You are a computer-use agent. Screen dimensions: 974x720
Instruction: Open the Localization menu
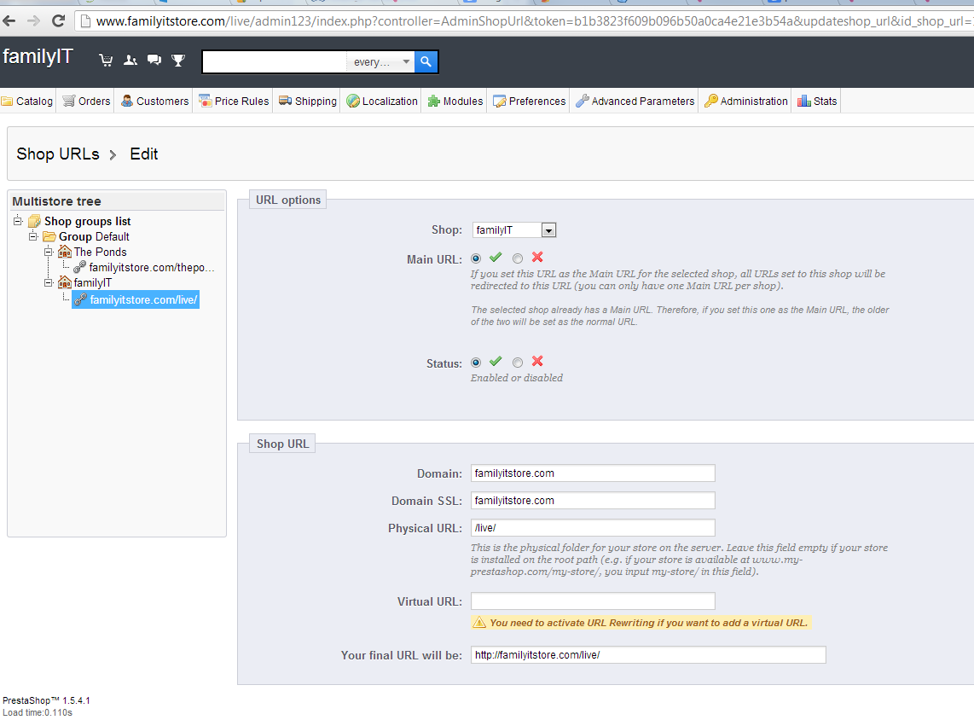[382, 102]
